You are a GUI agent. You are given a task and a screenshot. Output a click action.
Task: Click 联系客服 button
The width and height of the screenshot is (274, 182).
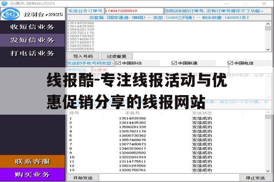pos(32,162)
